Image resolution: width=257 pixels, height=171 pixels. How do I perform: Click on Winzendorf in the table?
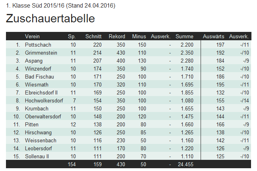pos(38,69)
